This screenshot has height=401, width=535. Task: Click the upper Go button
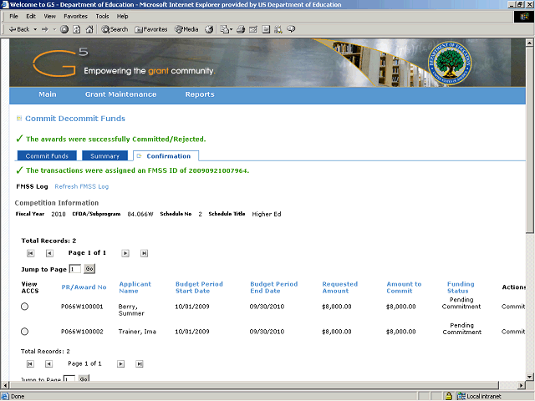click(x=89, y=269)
